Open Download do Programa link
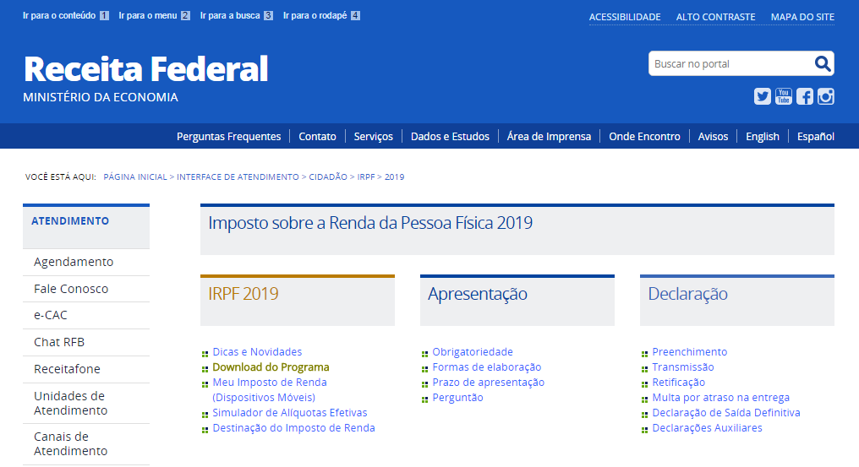The width and height of the screenshot is (859, 467). click(x=271, y=367)
